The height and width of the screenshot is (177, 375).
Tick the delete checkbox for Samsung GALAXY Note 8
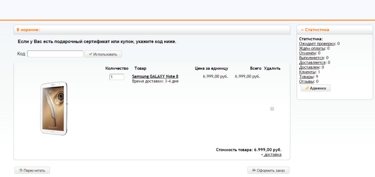click(272, 109)
